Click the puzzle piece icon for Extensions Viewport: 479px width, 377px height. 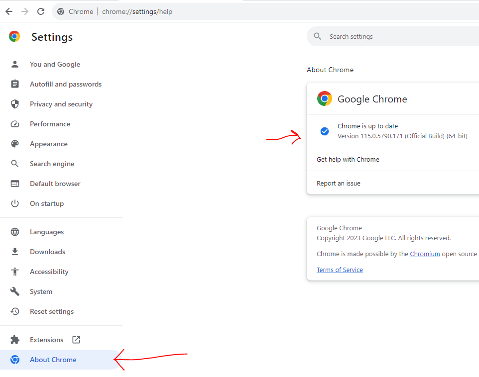point(14,340)
